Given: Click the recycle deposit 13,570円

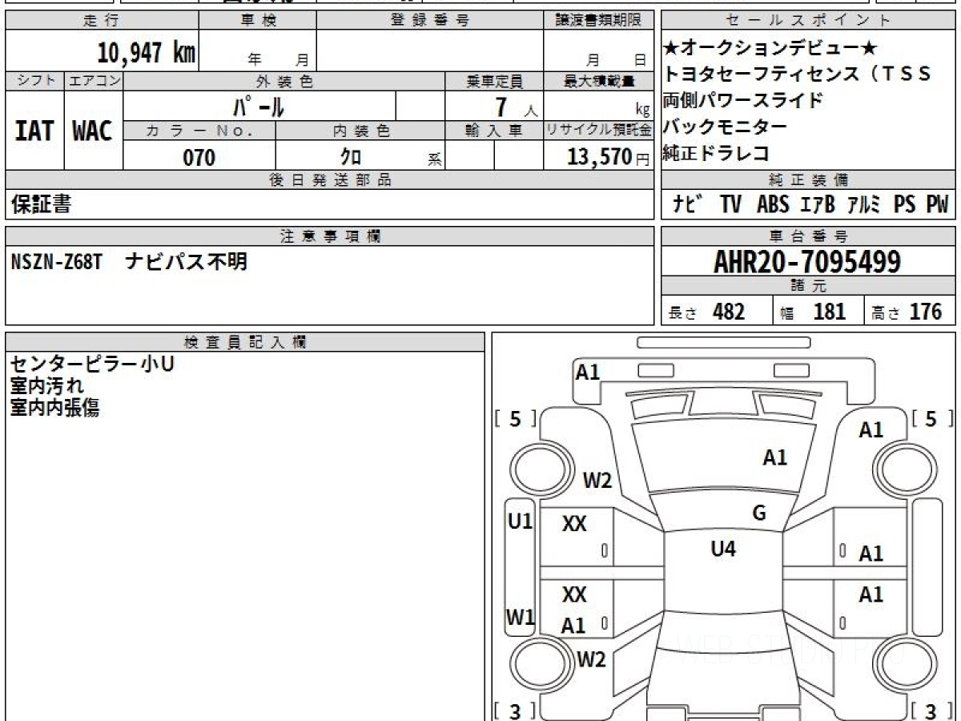Looking at the screenshot, I should click(x=609, y=157).
